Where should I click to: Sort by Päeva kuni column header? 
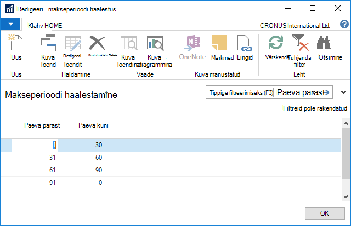93,125
